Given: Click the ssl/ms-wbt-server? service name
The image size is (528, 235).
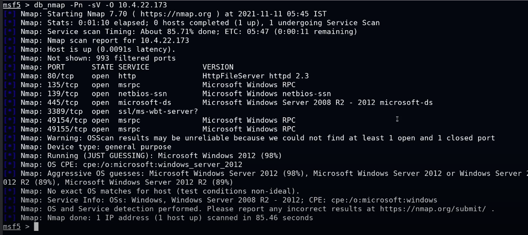Looking at the screenshot, I should click(158, 111).
